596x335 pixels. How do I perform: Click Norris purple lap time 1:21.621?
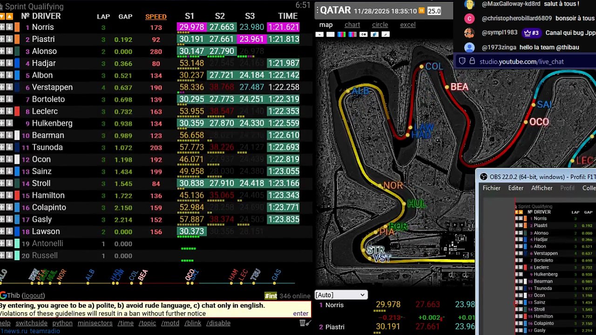click(283, 27)
